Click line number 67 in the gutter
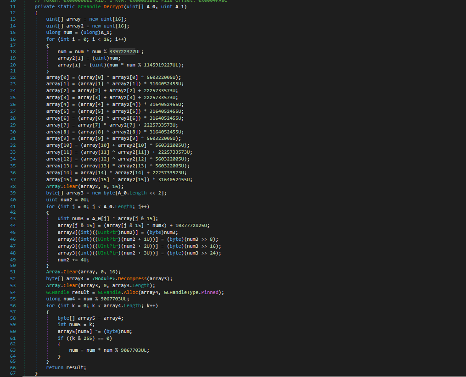466x377 pixels. pos(13,373)
